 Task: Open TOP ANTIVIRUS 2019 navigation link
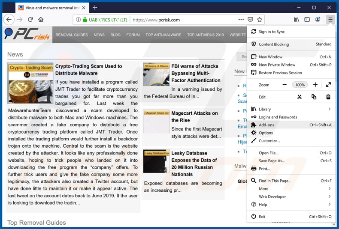point(206,35)
